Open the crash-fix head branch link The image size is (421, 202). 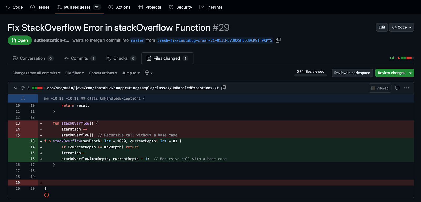pos(215,40)
